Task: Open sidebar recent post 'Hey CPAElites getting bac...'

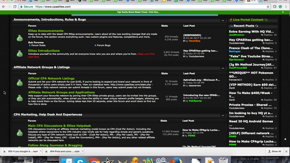Action: (x=251, y=40)
